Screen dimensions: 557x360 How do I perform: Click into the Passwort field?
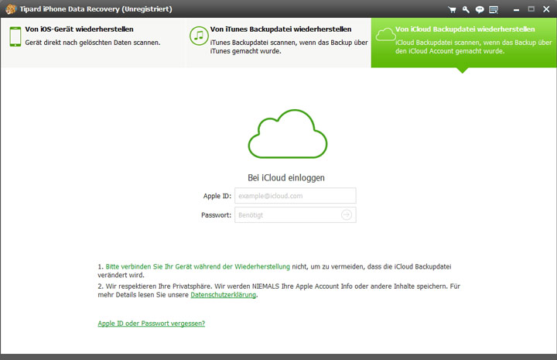(286, 215)
